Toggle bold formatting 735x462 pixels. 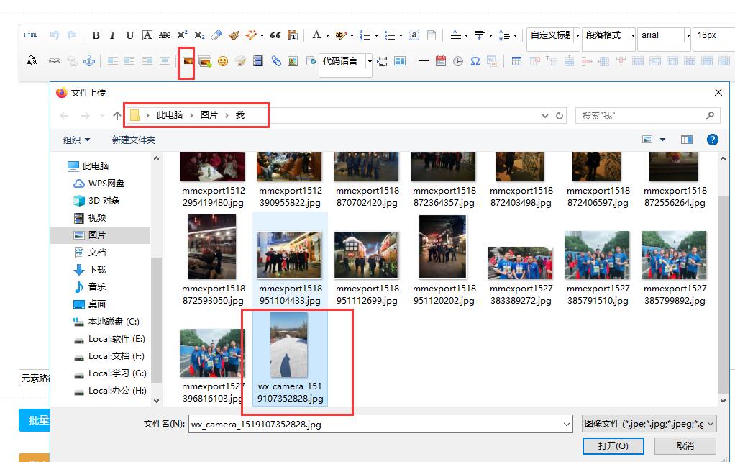(x=95, y=35)
